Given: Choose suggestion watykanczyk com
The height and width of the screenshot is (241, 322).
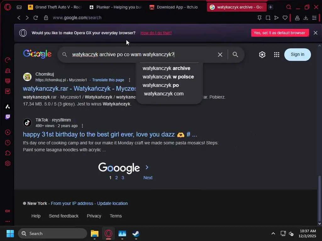Looking at the screenshot, I should pos(164,94).
